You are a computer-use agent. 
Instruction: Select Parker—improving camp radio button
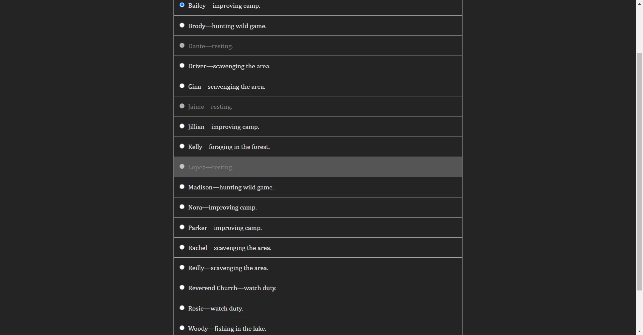(x=182, y=227)
